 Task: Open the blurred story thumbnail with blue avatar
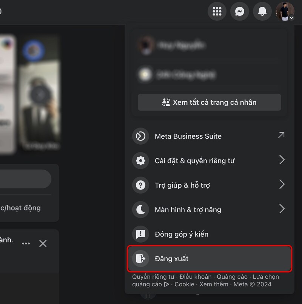(x=40, y=93)
